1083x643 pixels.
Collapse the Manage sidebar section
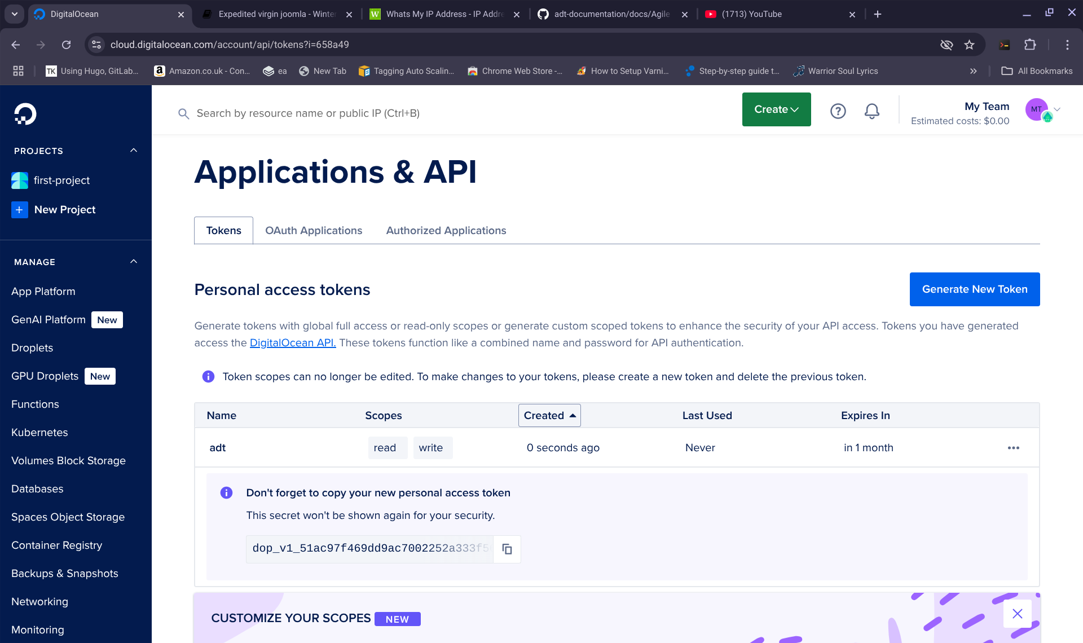134,262
